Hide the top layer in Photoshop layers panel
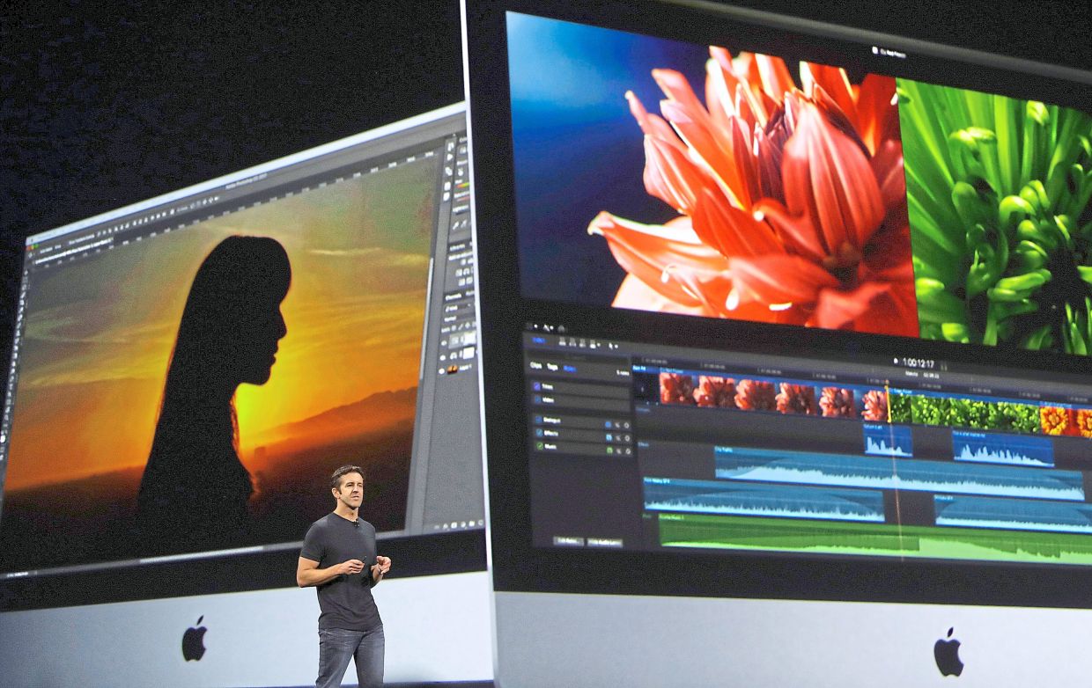Image resolution: width=1092 pixels, height=688 pixels. click(443, 342)
